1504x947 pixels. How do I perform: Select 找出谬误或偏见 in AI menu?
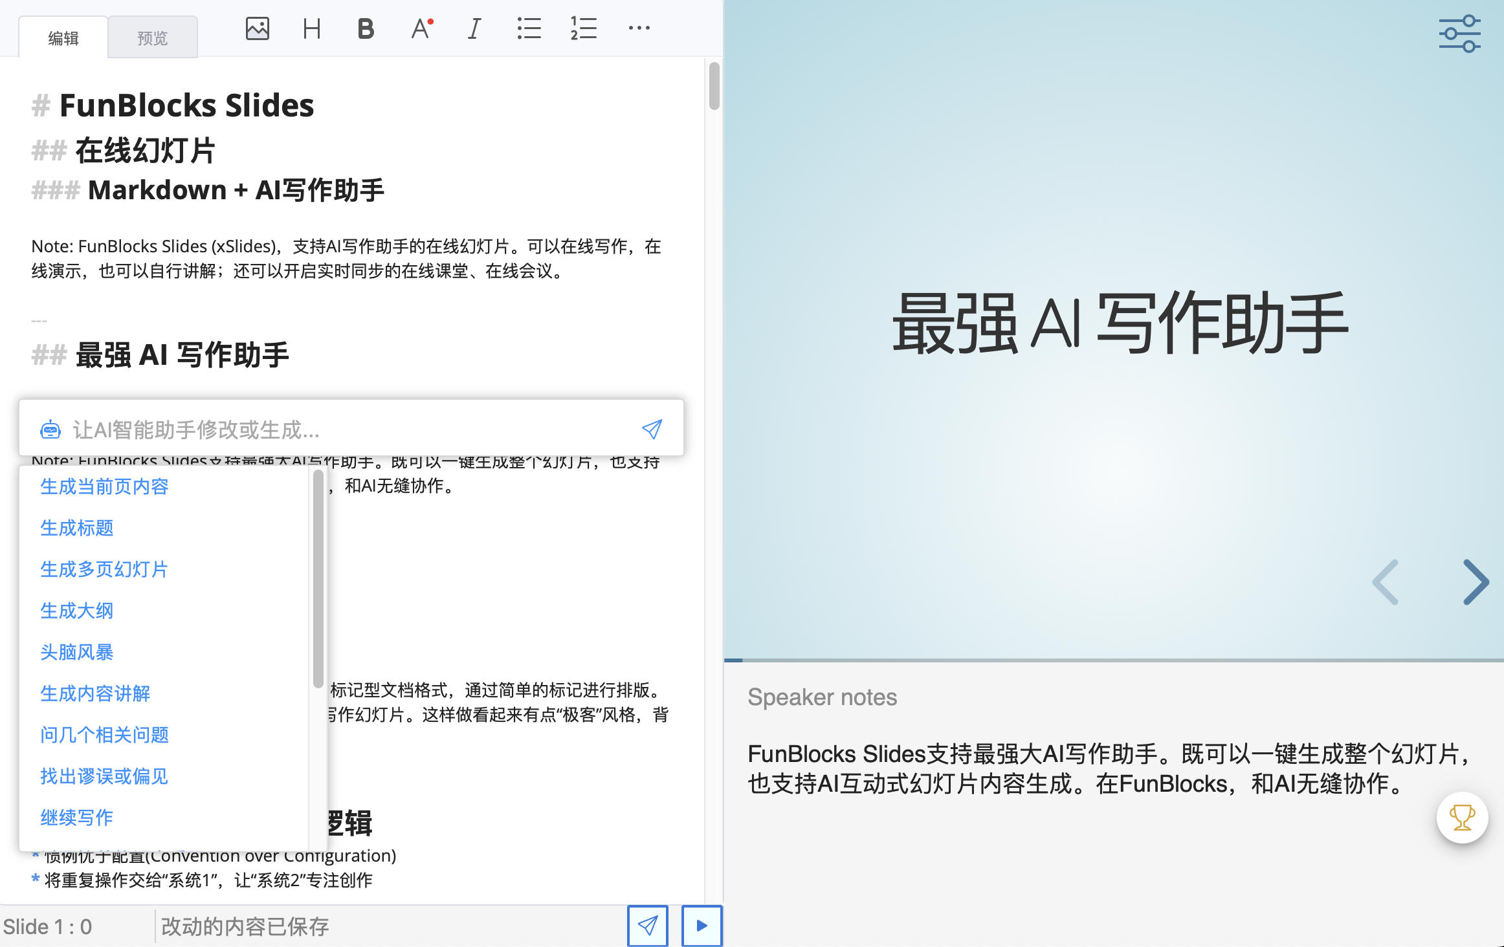(x=104, y=776)
